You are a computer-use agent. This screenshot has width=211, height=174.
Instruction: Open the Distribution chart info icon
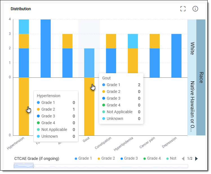195,9
